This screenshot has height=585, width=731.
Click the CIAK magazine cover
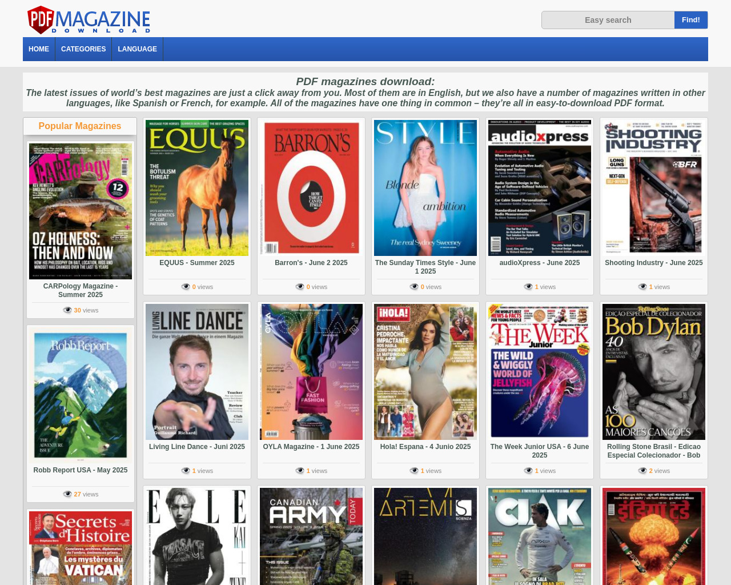(x=540, y=536)
